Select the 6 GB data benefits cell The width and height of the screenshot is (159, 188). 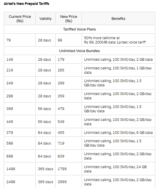118,133
